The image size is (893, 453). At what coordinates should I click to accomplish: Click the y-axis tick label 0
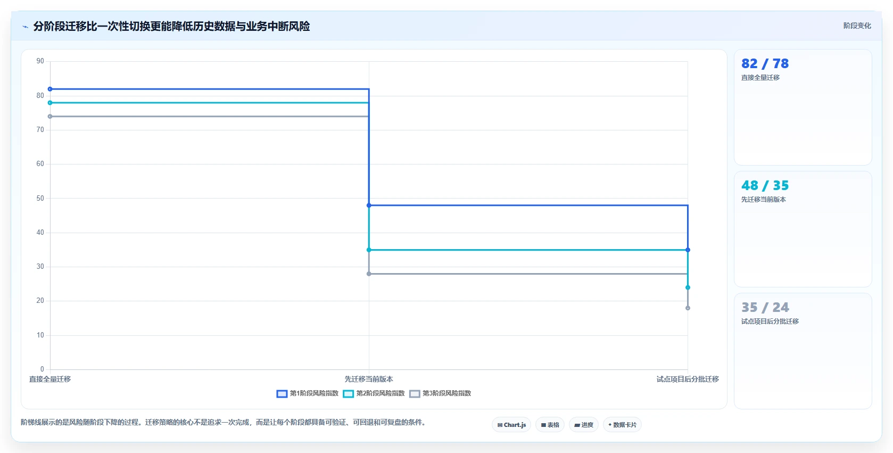coord(42,369)
